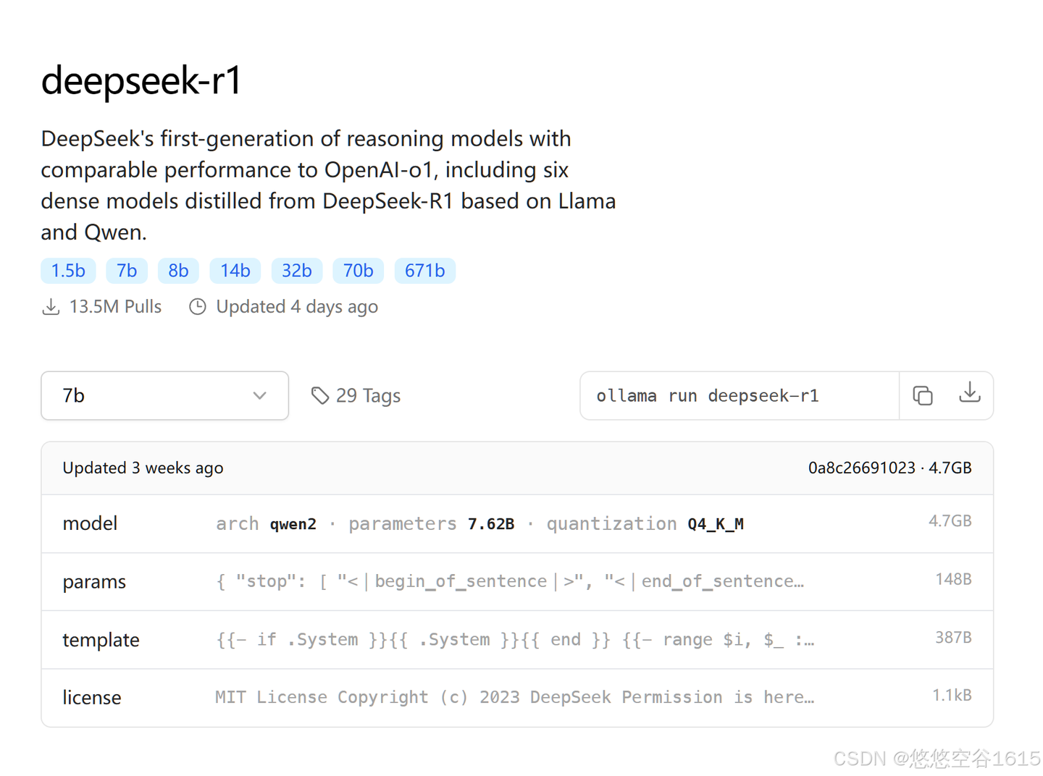Click the download icon beside 13.5M Pulls
This screenshot has width=1043, height=776.
pos(51,306)
